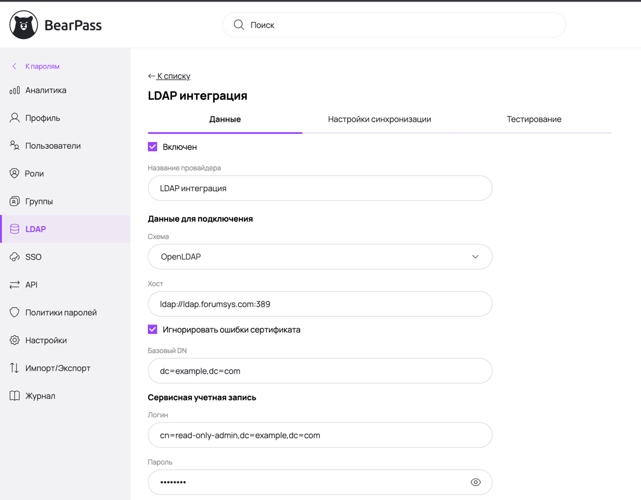Screen dimensions: 641x500
Task: Click the BearPass bear logo
Action: click(x=24, y=25)
